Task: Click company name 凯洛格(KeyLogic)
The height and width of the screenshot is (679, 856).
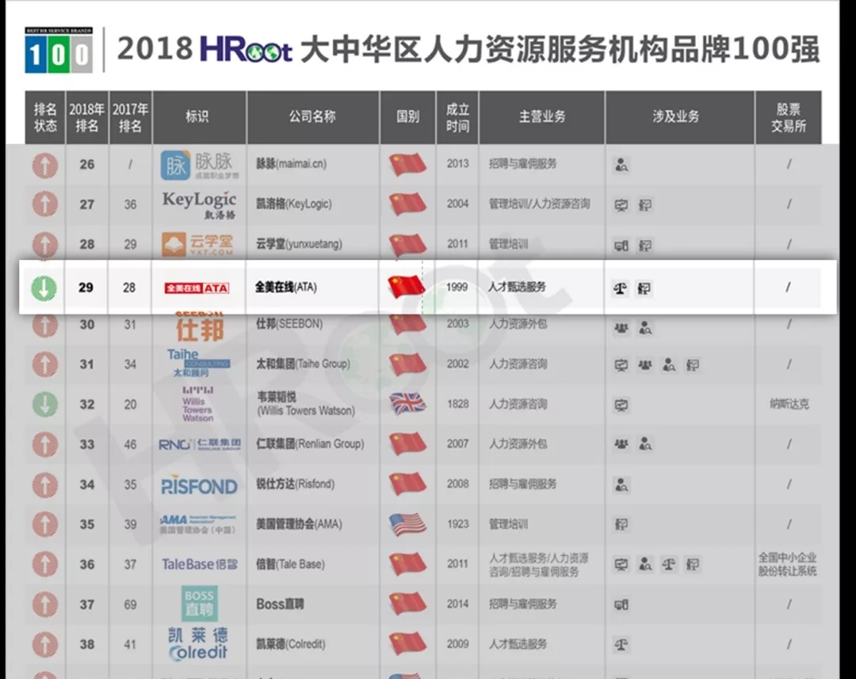Action: [x=294, y=204]
